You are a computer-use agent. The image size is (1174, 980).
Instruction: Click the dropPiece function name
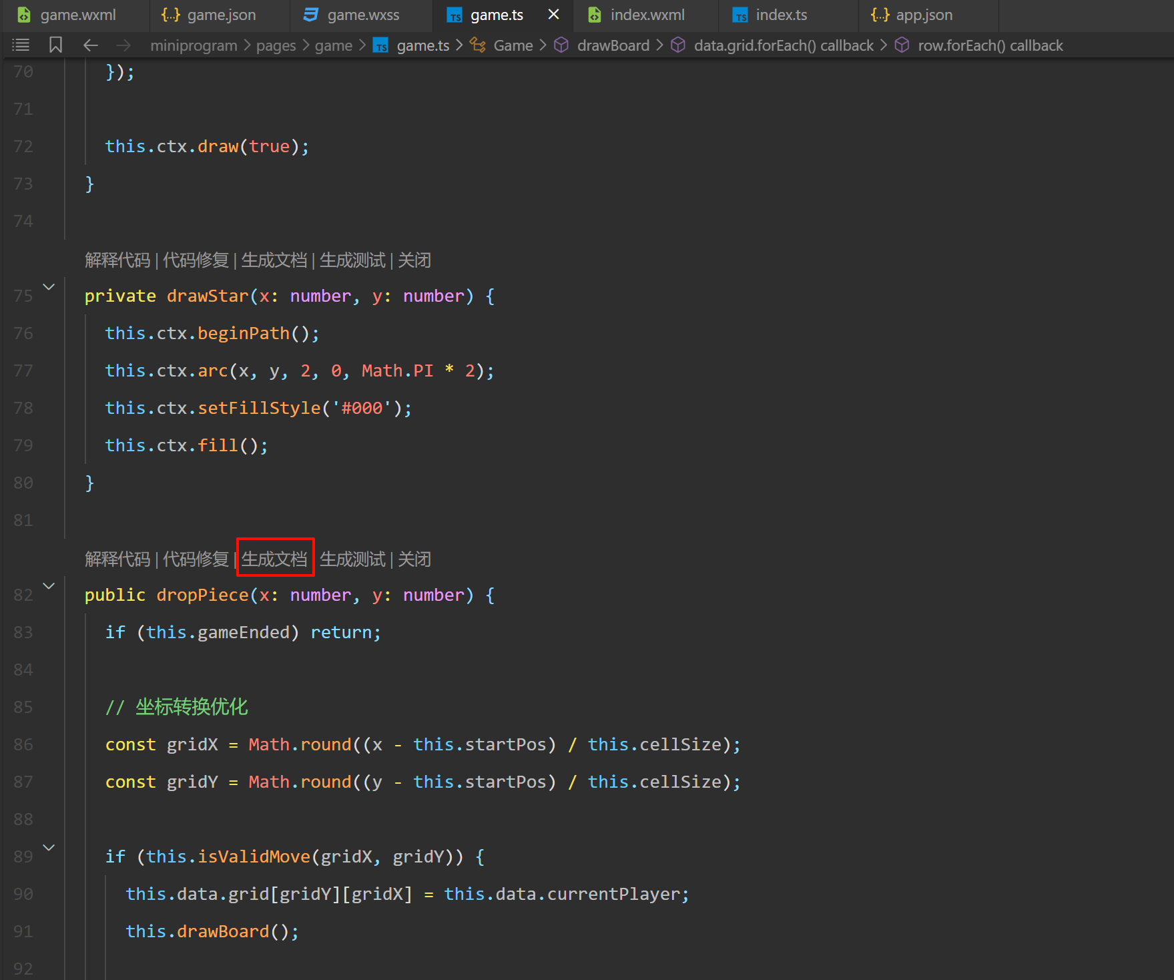(x=202, y=595)
